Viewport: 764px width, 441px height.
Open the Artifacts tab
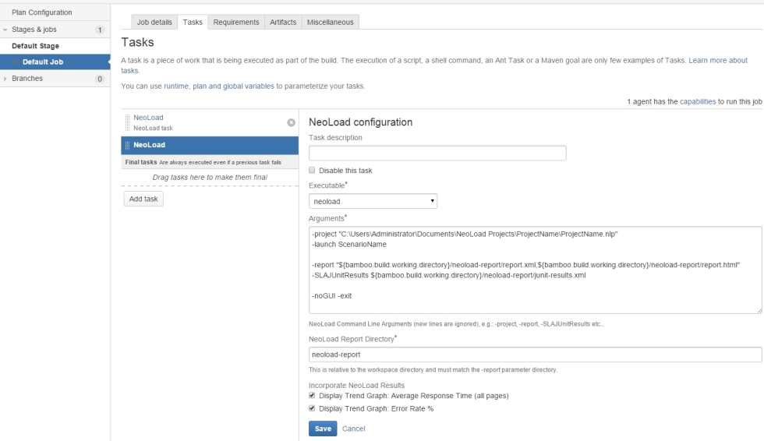pyautogui.click(x=283, y=22)
